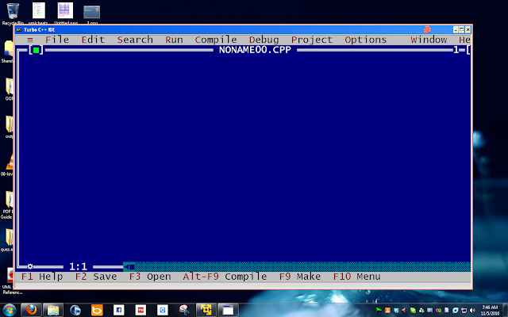Close the Turbo C++ IDE window
The height and width of the screenshot is (317, 508).
468,30
